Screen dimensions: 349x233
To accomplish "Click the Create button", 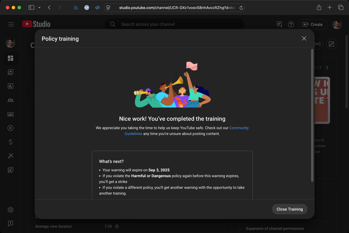I will [x=313, y=24].
